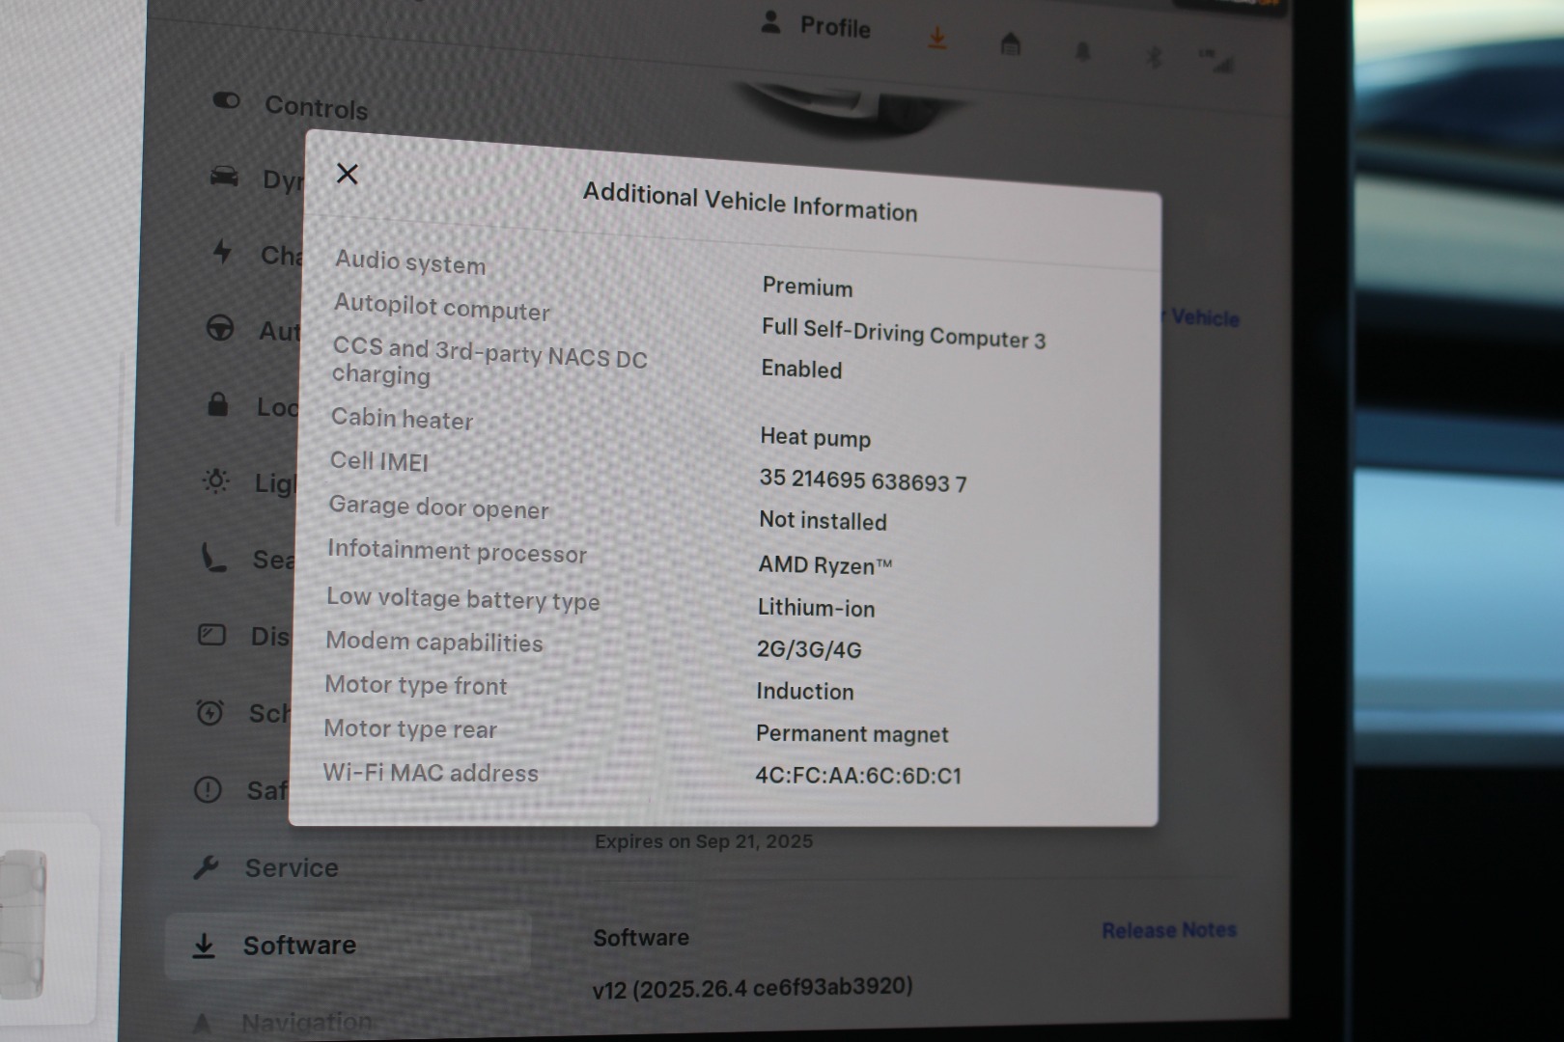Select the Safety exclamation icon

point(208,789)
